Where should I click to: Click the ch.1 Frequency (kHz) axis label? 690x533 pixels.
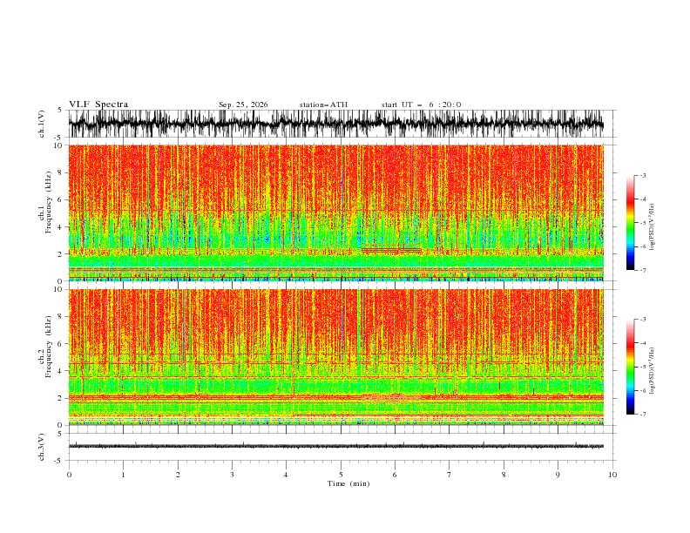pyautogui.click(x=45, y=213)
